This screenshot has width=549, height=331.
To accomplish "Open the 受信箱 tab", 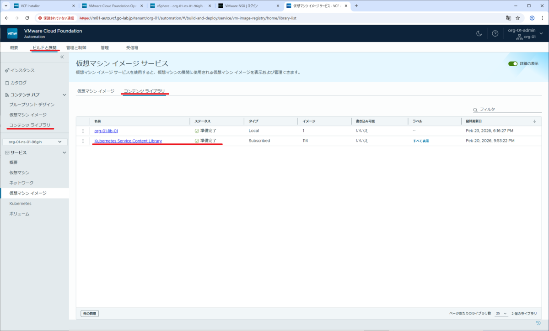I will [x=132, y=47].
